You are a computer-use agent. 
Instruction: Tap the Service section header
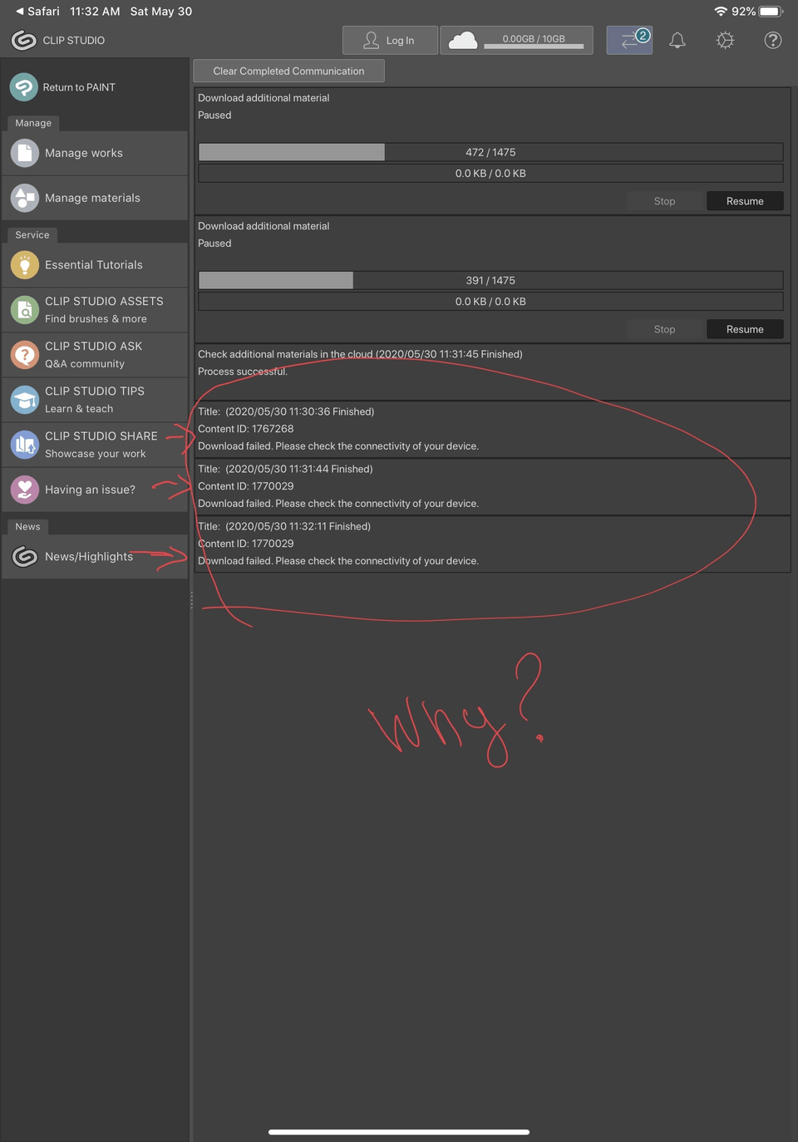[x=32, y=235]
